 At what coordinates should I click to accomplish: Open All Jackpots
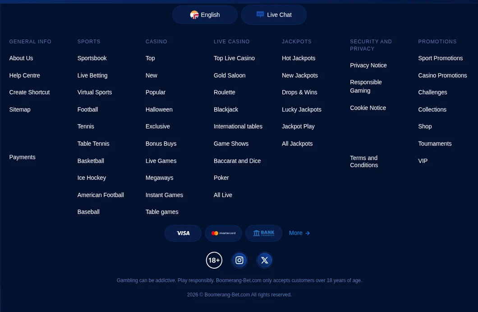point(297,144)
